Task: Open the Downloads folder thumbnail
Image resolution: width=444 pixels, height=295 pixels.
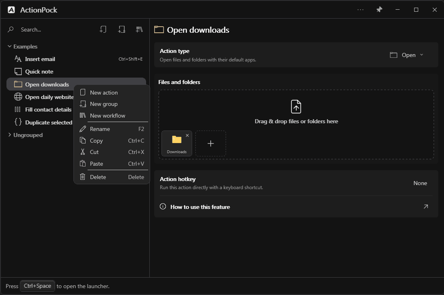Action: [177, 143]
